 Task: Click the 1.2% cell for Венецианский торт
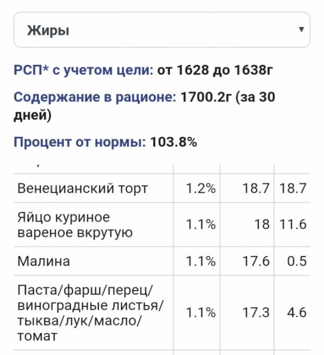201,188
